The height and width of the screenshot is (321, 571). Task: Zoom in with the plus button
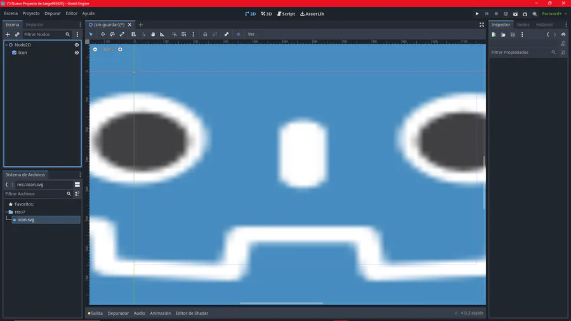point(120,49)
